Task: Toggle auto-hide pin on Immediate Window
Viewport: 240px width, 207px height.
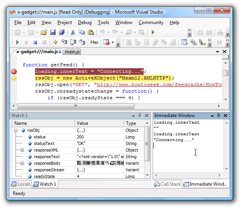Action: pos(218,116)
